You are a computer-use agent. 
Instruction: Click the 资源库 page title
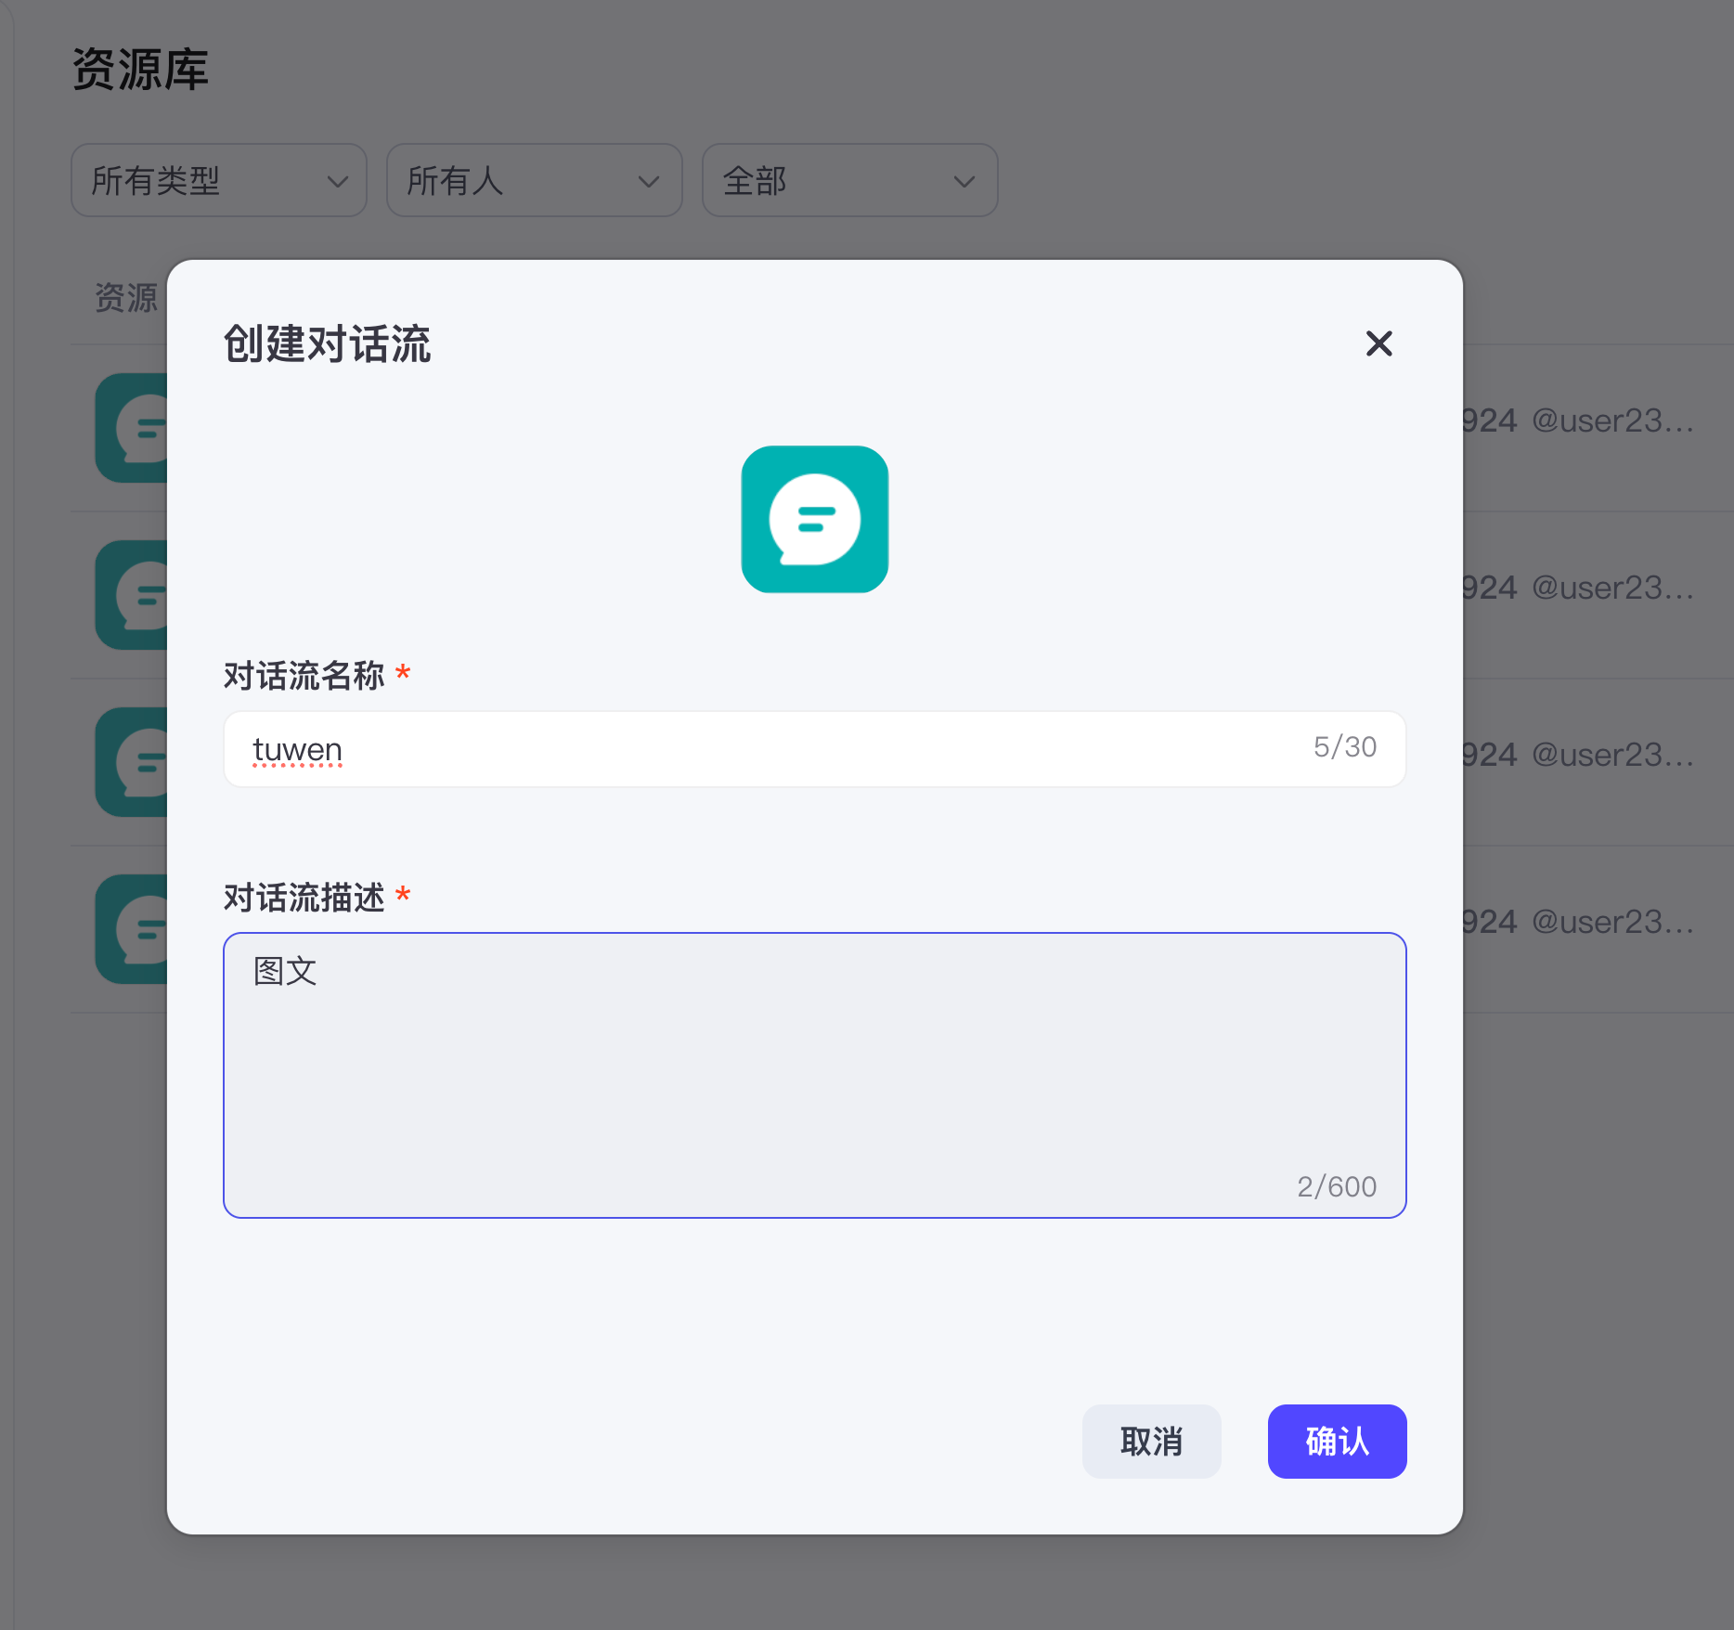(x=141, y=69)
